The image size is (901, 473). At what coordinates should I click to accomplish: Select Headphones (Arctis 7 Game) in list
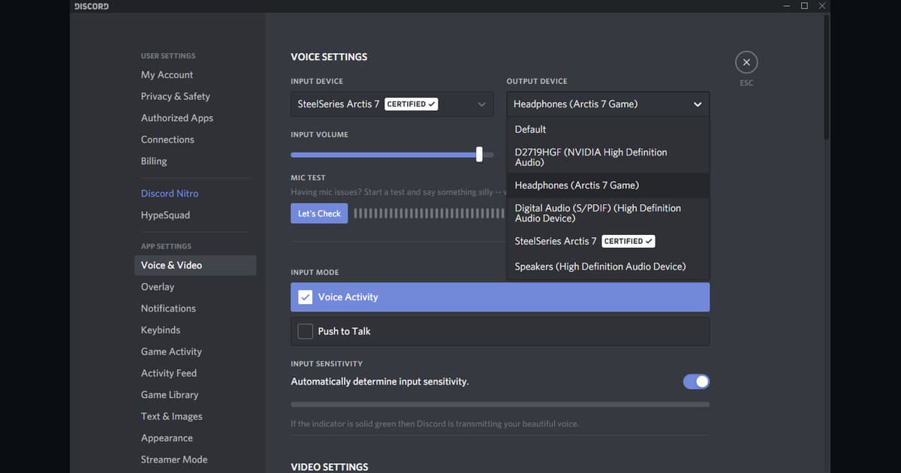click(x=607, y=185)
